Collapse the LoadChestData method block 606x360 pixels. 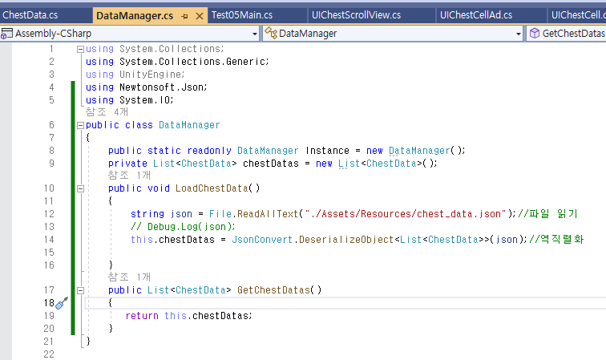[x=80, y=188]
